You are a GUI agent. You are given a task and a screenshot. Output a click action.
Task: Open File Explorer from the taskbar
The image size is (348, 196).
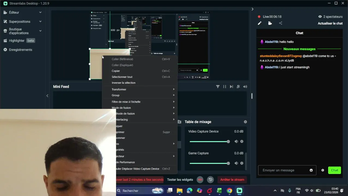[x=179, y=191]
